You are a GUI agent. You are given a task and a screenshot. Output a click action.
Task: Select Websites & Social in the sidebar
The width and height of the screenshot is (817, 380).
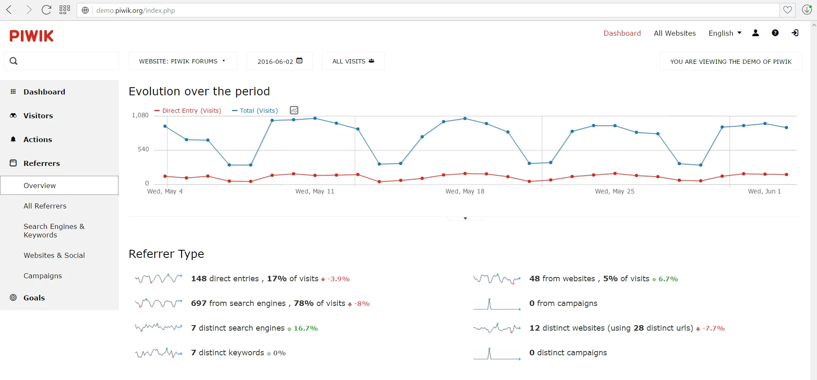tap(54, 255)
